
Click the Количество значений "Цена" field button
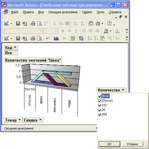pyautogui.click(x=33, y=60)
